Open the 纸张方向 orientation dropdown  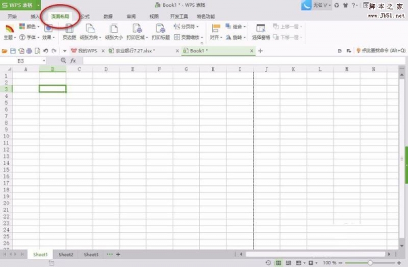coord(90,32)
